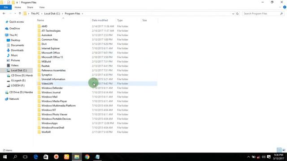287x161 pixels.
Task: Select the Common Files folder icon
Action: [39, 39]
